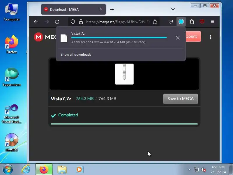Open Show all downloads
Image resolution: width=233 pixels, height=175 pixels.
click(x=76, y=55)
